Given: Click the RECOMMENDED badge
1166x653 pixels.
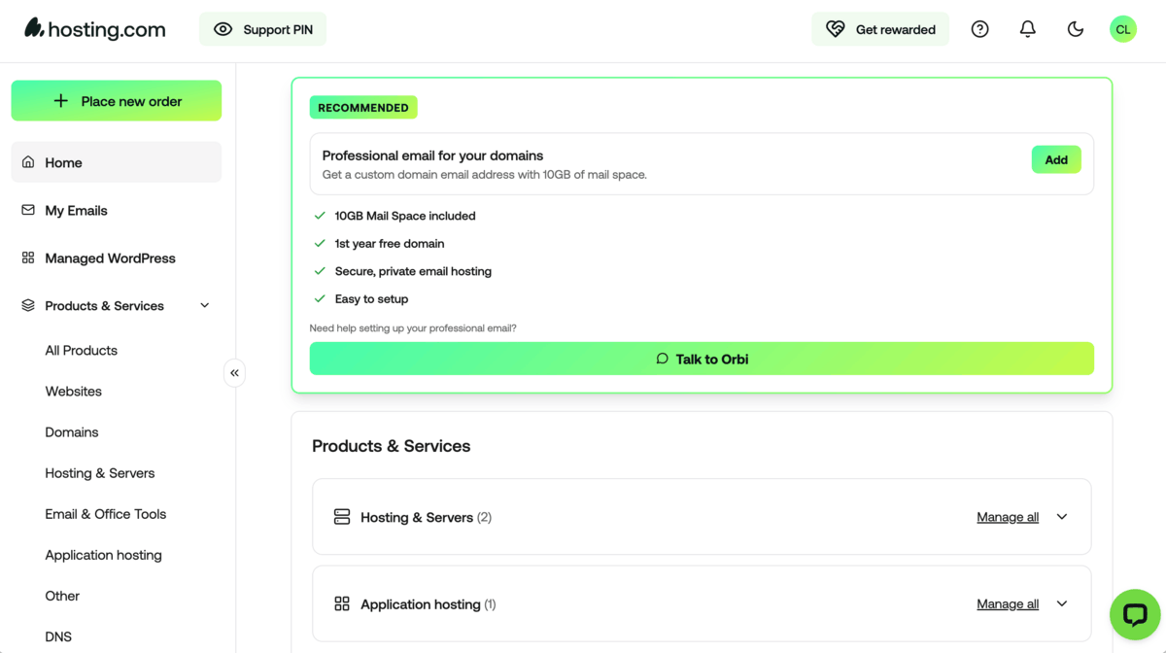Looking at the screenshot, I should coord(363,107).
